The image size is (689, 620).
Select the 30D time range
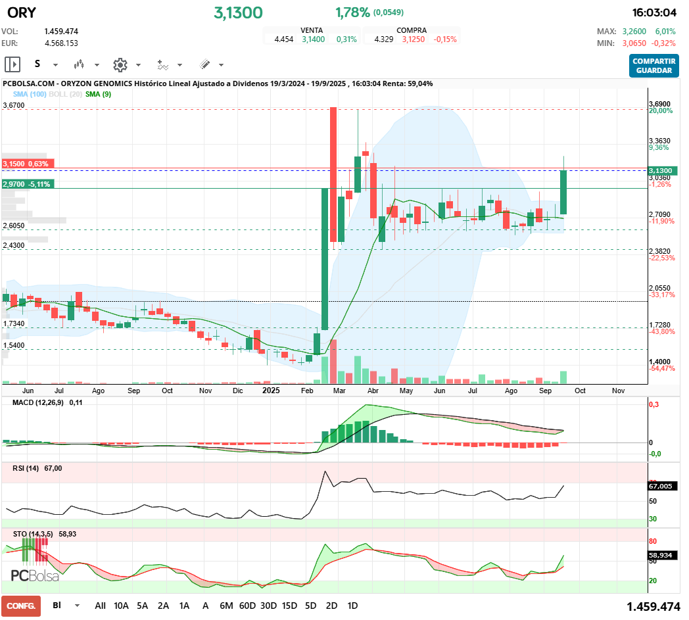click(268, 606)
